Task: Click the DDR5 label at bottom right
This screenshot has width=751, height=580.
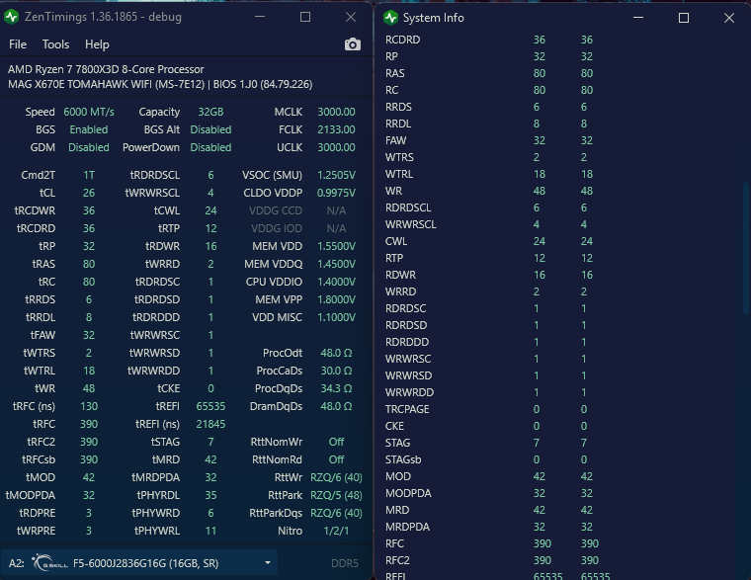Action: tap(344, 563)
